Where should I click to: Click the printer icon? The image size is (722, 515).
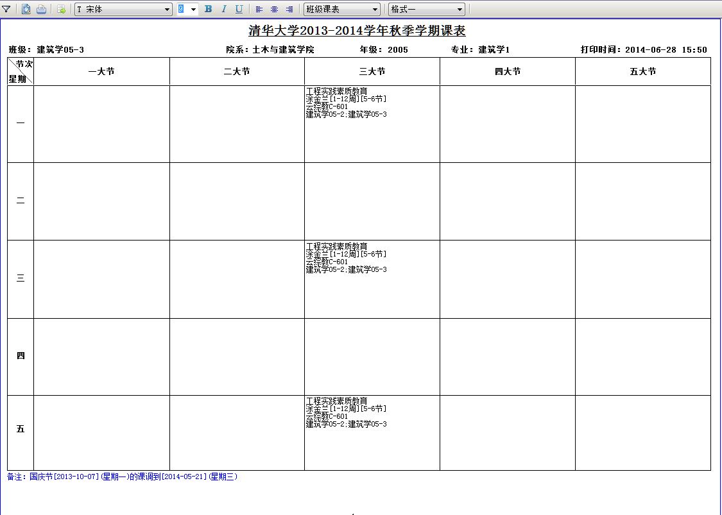[41, 9]
